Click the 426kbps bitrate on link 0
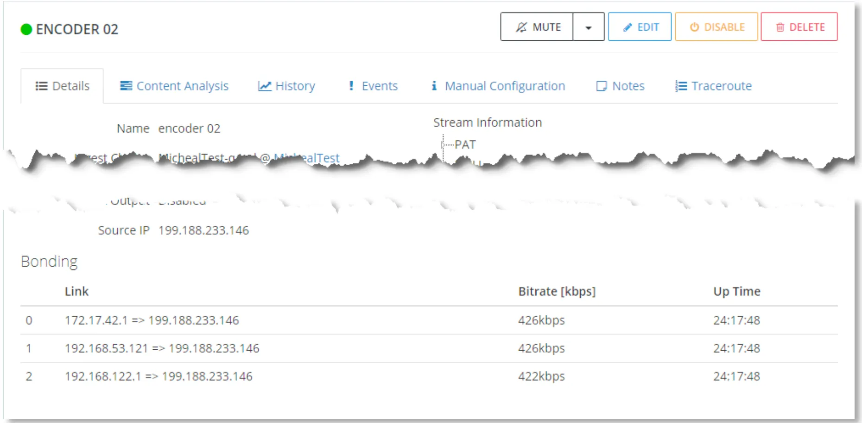Screen dimensions: 862x423 (x=541, y=320)
